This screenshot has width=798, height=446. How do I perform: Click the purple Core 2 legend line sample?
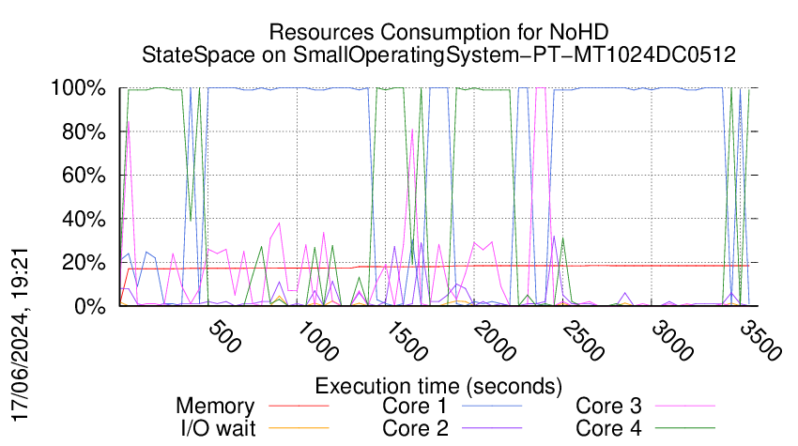[x=492, y=428]
